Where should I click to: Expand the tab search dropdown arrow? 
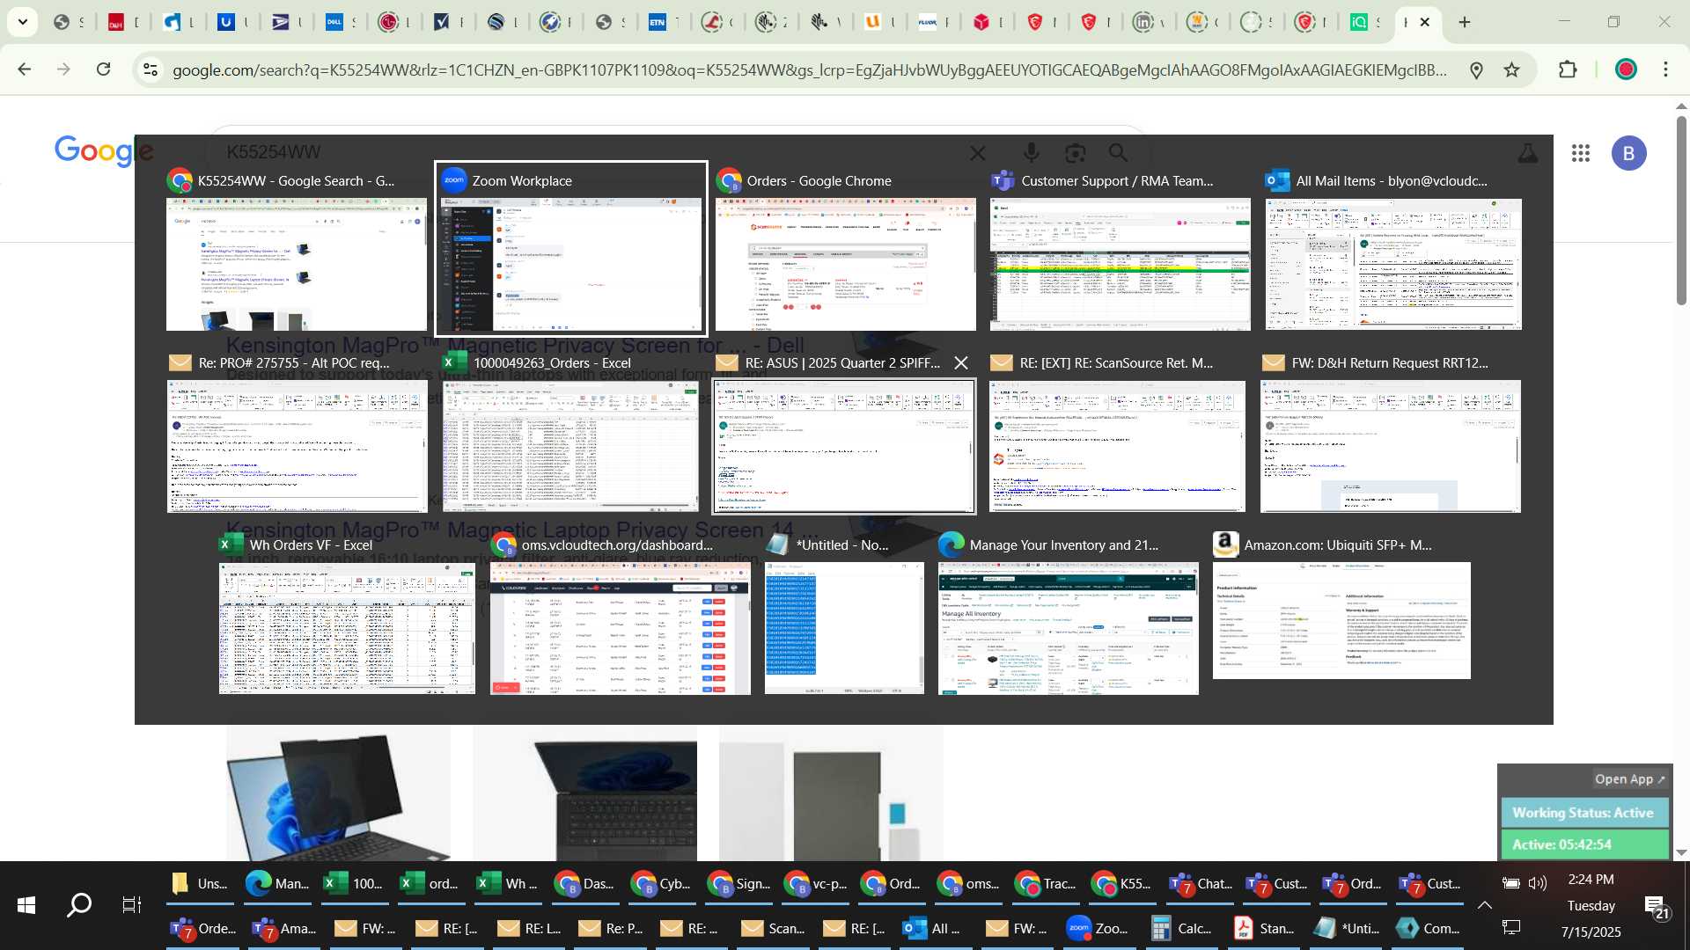click(x=22, y=22)
